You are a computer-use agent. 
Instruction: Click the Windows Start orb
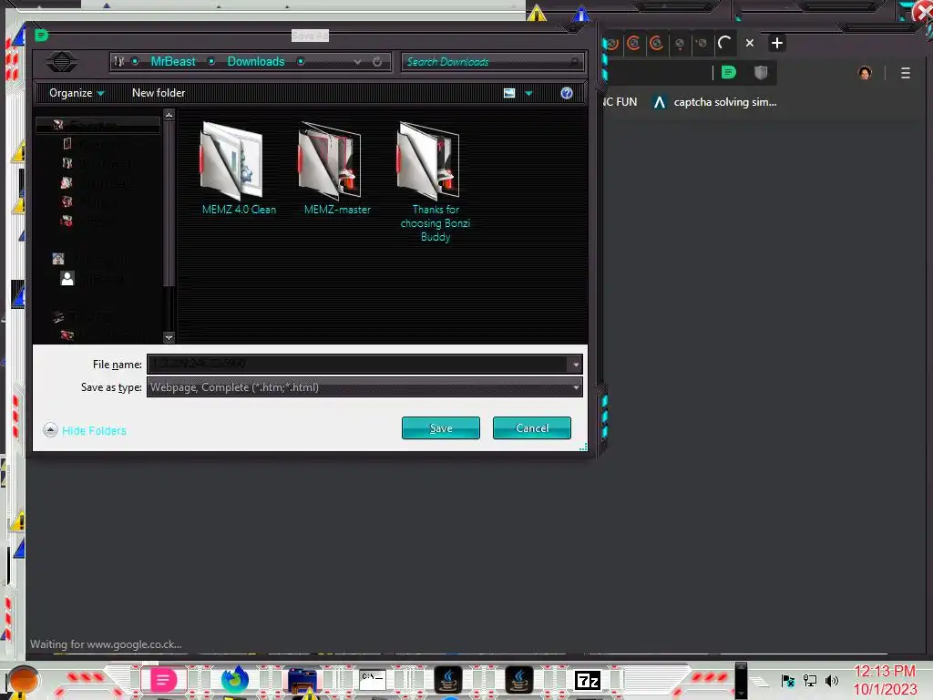tap(24, 680)
